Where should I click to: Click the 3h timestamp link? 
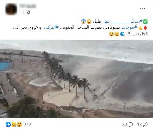pos(21,12)
